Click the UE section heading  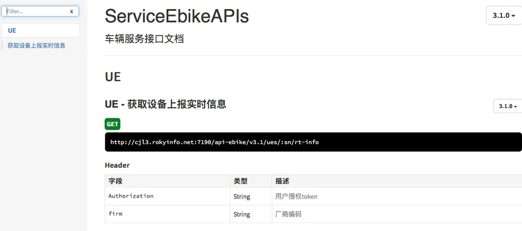coord(113,77)
